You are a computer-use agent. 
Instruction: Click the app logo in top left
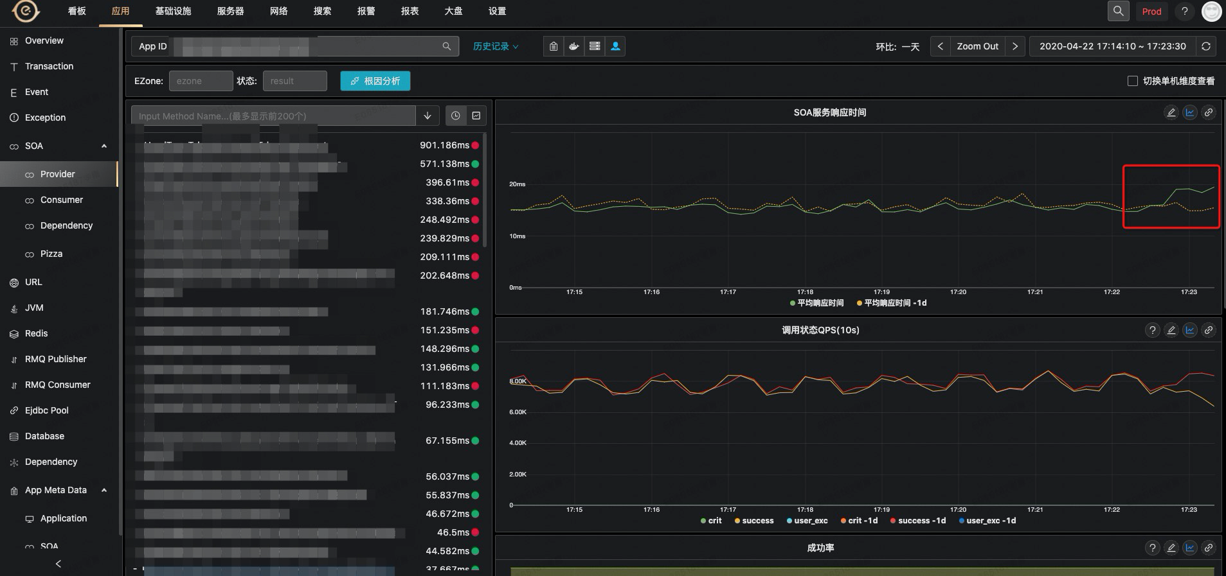pos(26,11)
